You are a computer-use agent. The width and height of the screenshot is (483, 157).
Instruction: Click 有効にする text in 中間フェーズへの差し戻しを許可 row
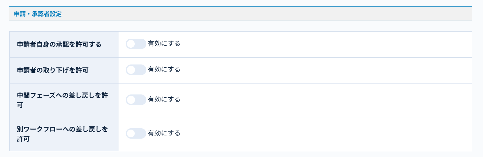[164, 99]
